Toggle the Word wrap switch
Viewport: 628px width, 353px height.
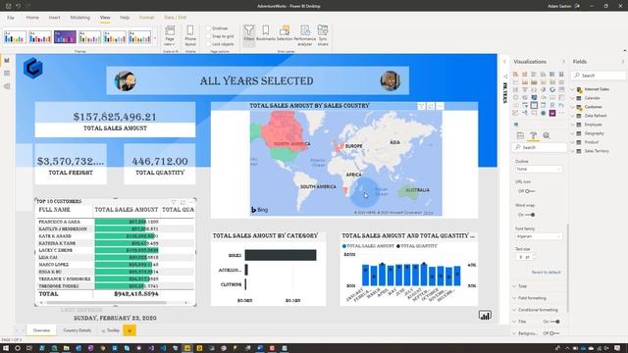click(x=530, y=215)
